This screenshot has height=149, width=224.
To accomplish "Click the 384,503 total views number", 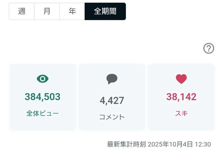I will click(43, 97).
